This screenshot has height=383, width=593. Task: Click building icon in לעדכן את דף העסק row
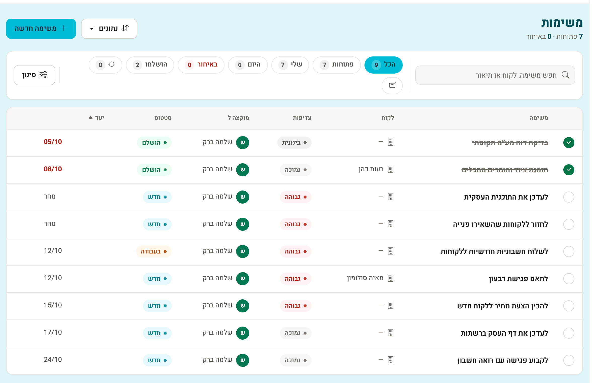click(390, 333)
